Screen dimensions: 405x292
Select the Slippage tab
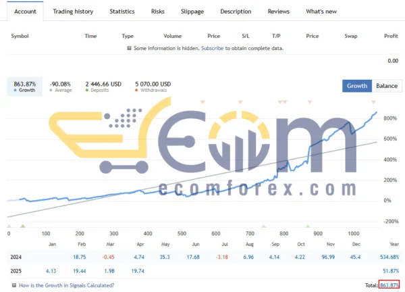[x=192, y=11]
